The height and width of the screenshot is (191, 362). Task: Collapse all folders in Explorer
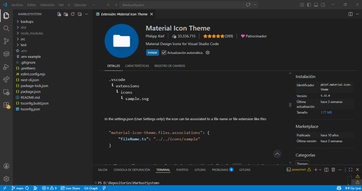80,14
